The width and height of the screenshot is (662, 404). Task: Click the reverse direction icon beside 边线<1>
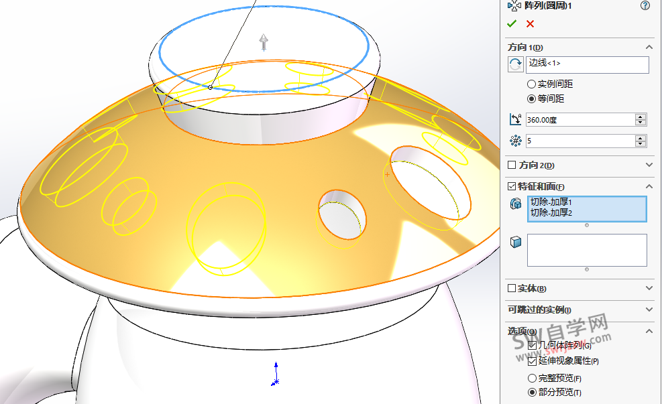(515, 64)
